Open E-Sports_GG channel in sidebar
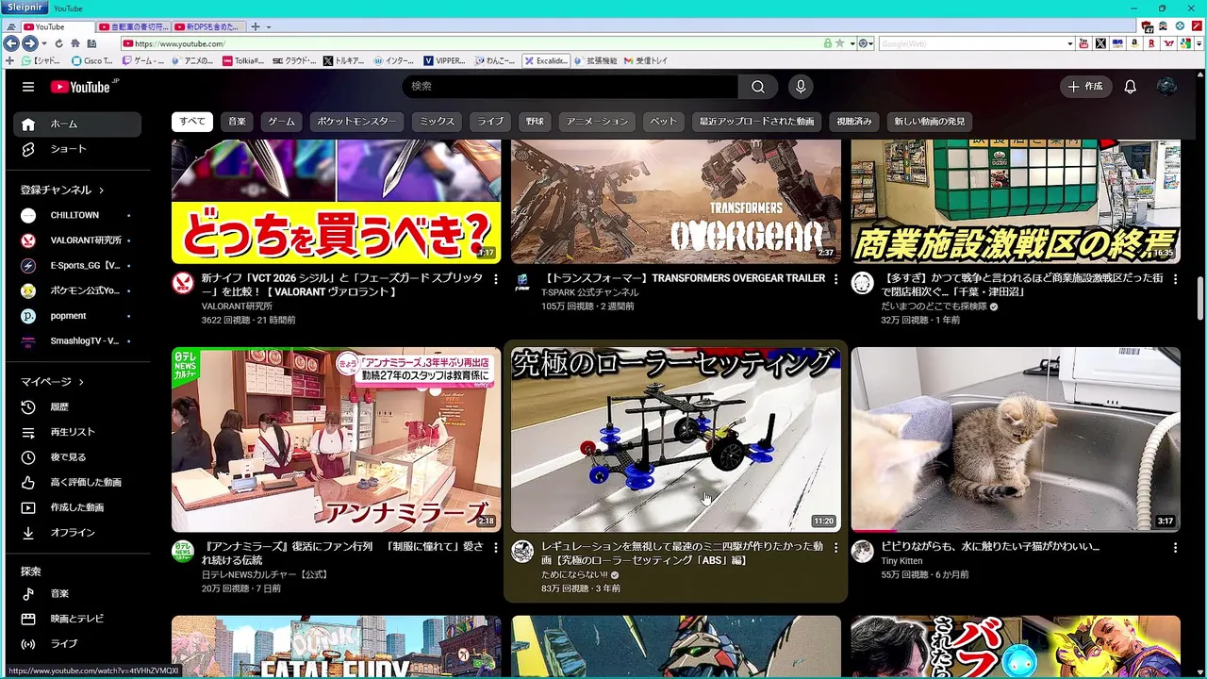 pyautogui.click(x=77, y=266)
